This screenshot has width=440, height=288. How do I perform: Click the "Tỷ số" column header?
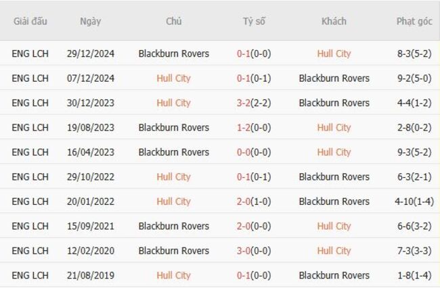point(254,21)
